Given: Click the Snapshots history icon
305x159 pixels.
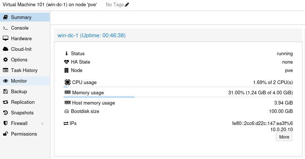Looking at the screenshot, I should 6,113.
